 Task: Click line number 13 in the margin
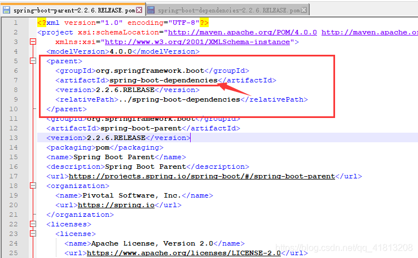[x=14, y=138]
